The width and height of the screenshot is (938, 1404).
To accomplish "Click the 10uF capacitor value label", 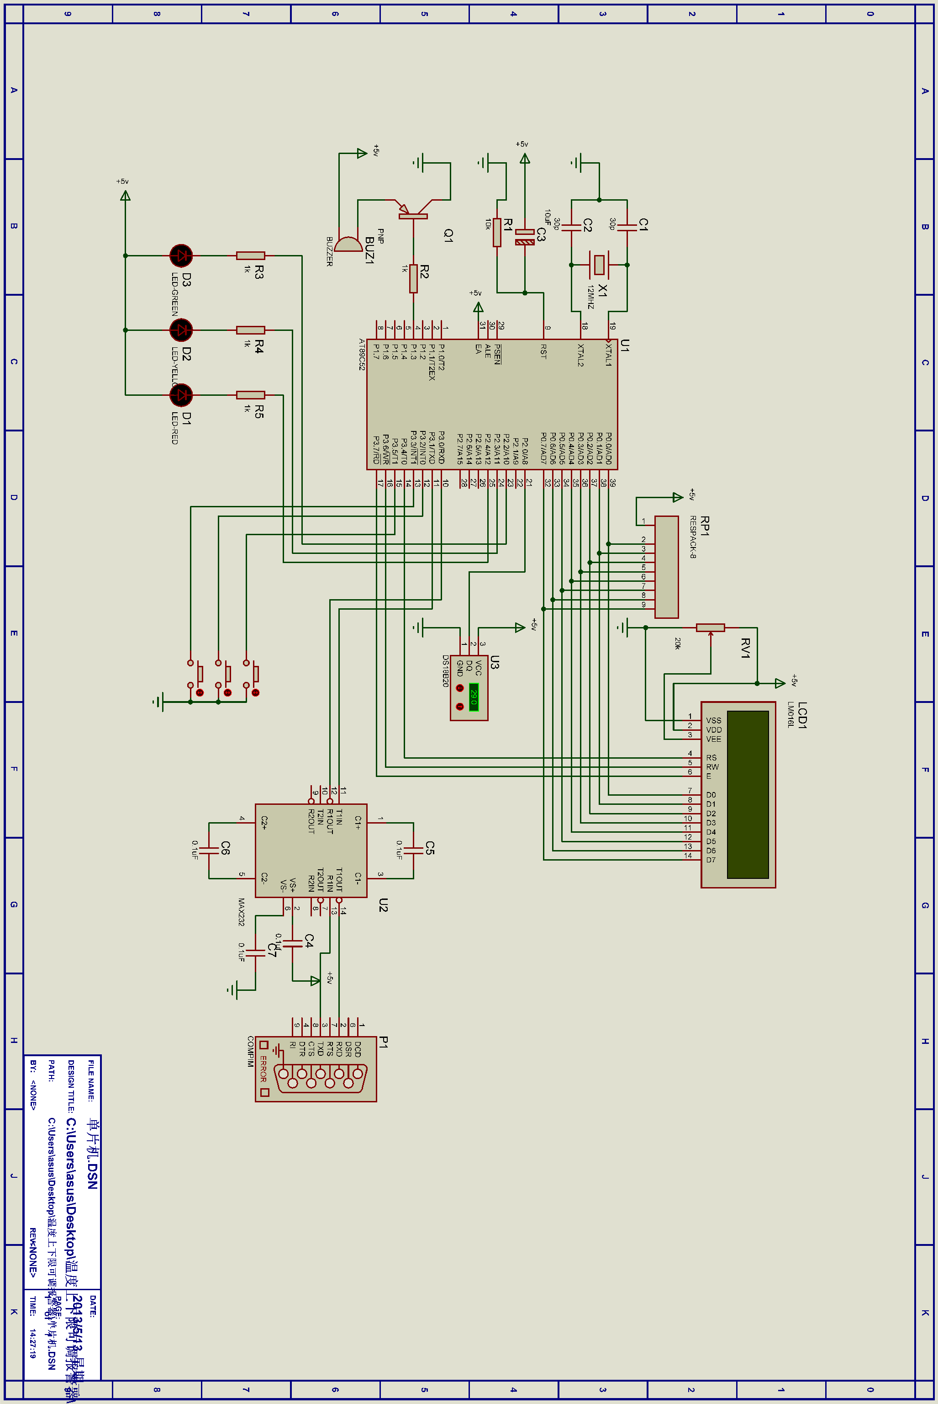I will 548,218.
